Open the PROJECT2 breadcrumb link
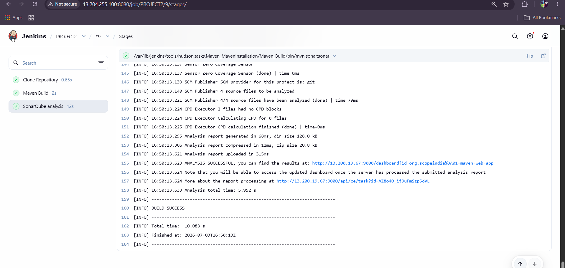The width and height of the screenshot is (565, 268). [x=66, y=36]
